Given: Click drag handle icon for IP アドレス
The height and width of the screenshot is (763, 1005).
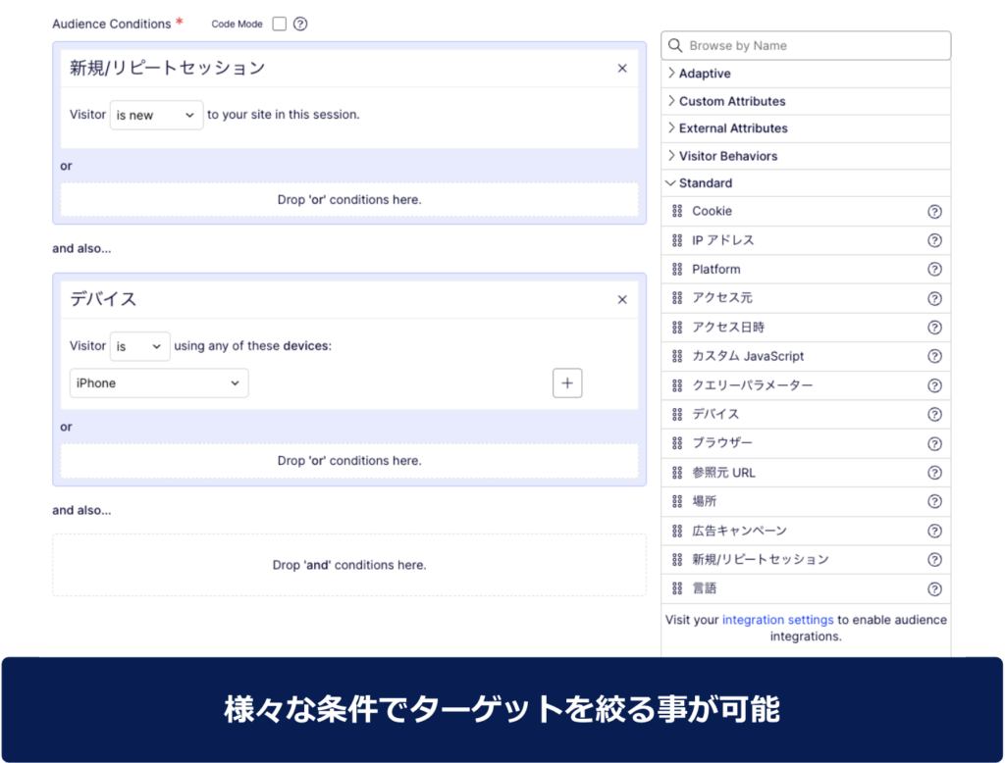Looking at the screenshot, I should click(x=677, y=240).
